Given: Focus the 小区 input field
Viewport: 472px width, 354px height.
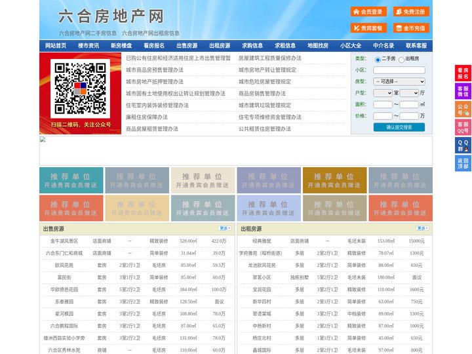Looking at the screenshot, I should 399,70.
